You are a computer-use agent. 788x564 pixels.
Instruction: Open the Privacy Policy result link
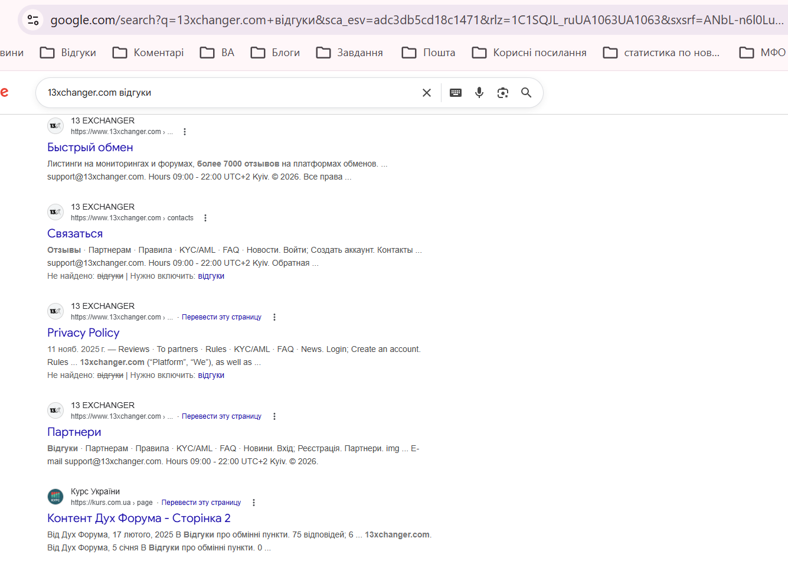tap(83, 333)
